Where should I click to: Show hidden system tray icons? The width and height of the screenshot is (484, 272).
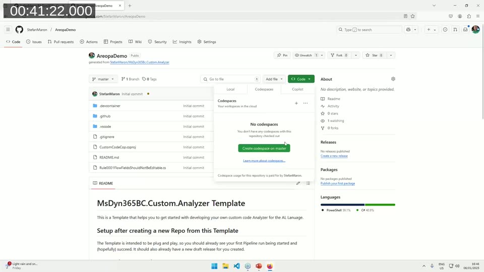pyautogui.click(x=424, y=266)
